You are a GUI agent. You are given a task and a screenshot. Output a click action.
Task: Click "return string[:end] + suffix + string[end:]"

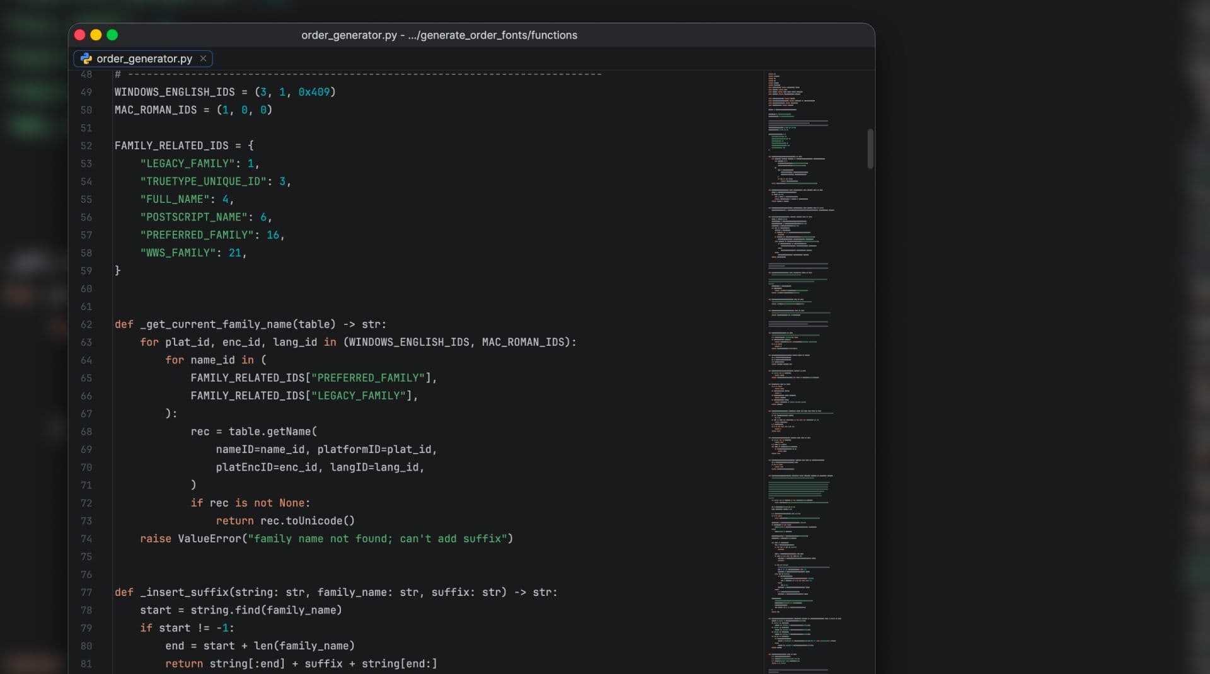[301, 664]
